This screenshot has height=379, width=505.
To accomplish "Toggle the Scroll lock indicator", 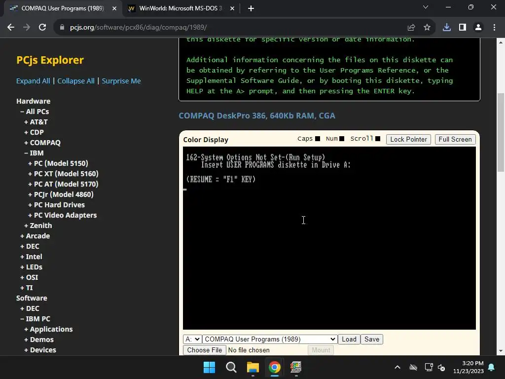I will pos(378,139).
